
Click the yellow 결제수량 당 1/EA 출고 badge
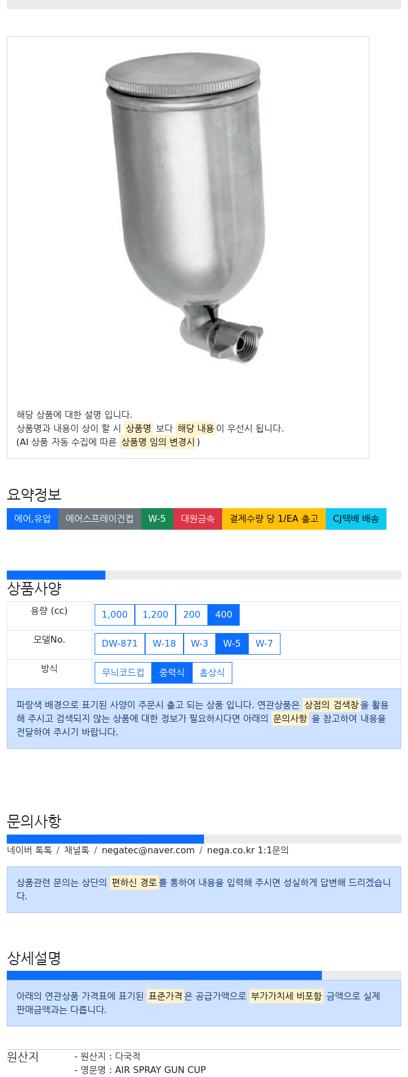pos(274,518)
